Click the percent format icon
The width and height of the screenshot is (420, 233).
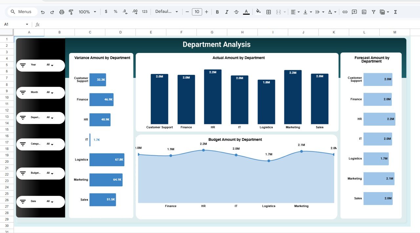[115, 11]
